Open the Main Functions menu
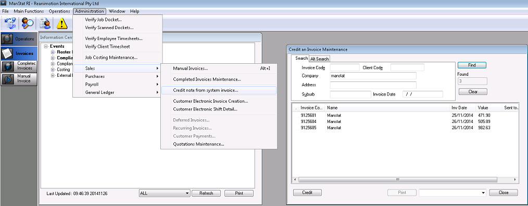The image size is (528, 206). 29,11
